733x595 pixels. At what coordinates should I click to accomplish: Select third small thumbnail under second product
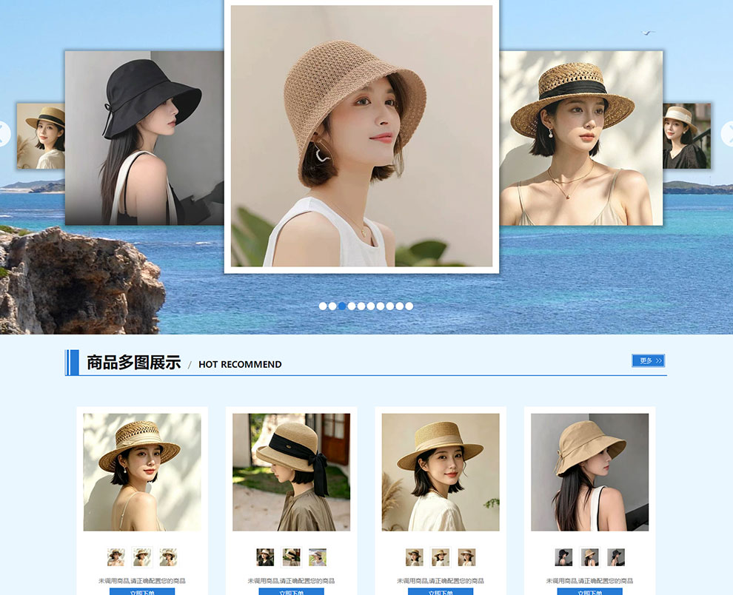(x=318, y=557)
